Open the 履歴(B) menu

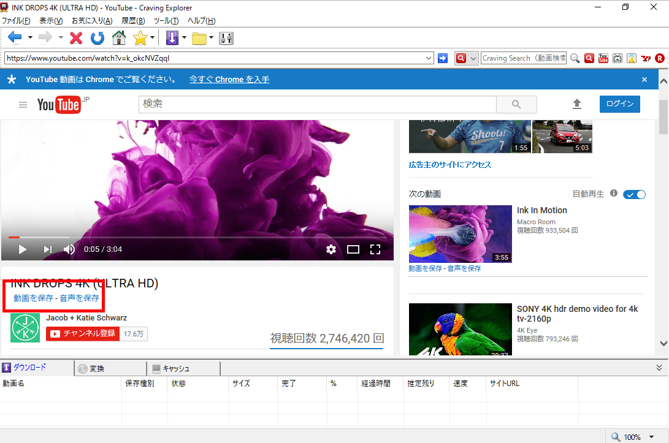click(x=133, y=20)
